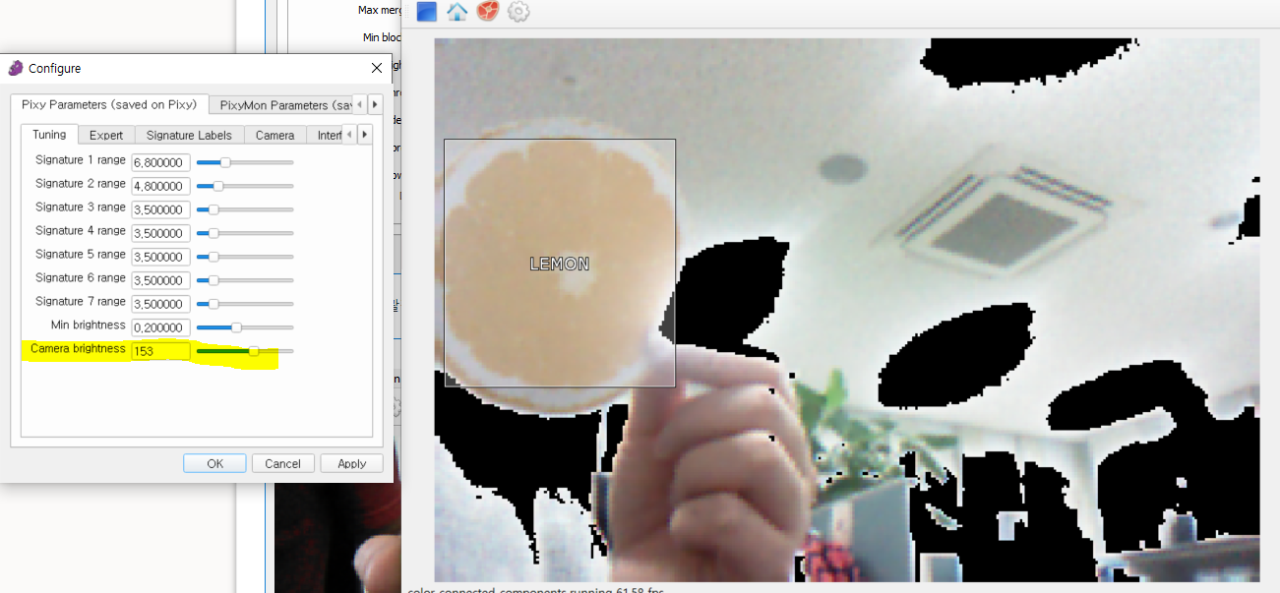Click the Signature 1 range label
Image resolution: width=1280 pixels, height=593 pixels.
pos(81,160)
